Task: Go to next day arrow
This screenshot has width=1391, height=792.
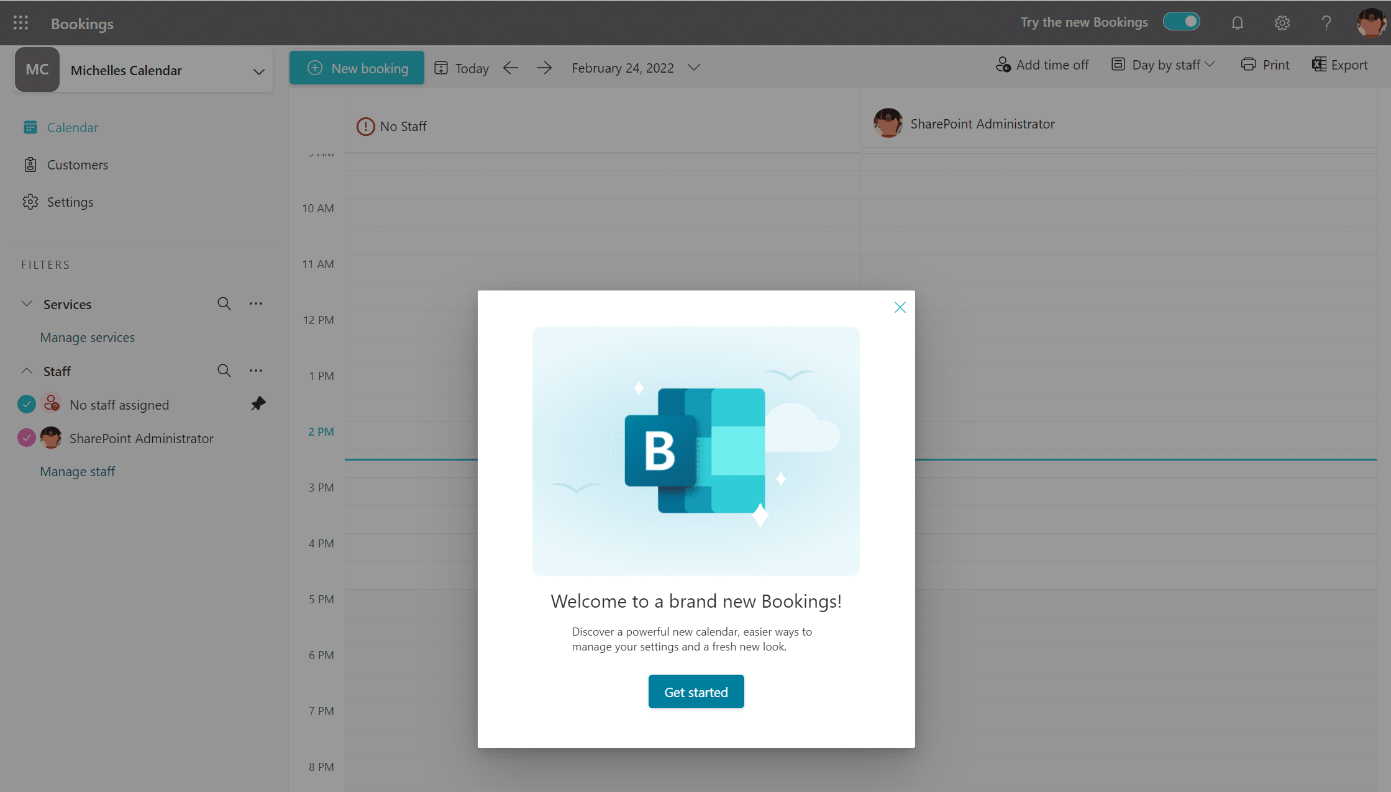Action: click(544, 68)
